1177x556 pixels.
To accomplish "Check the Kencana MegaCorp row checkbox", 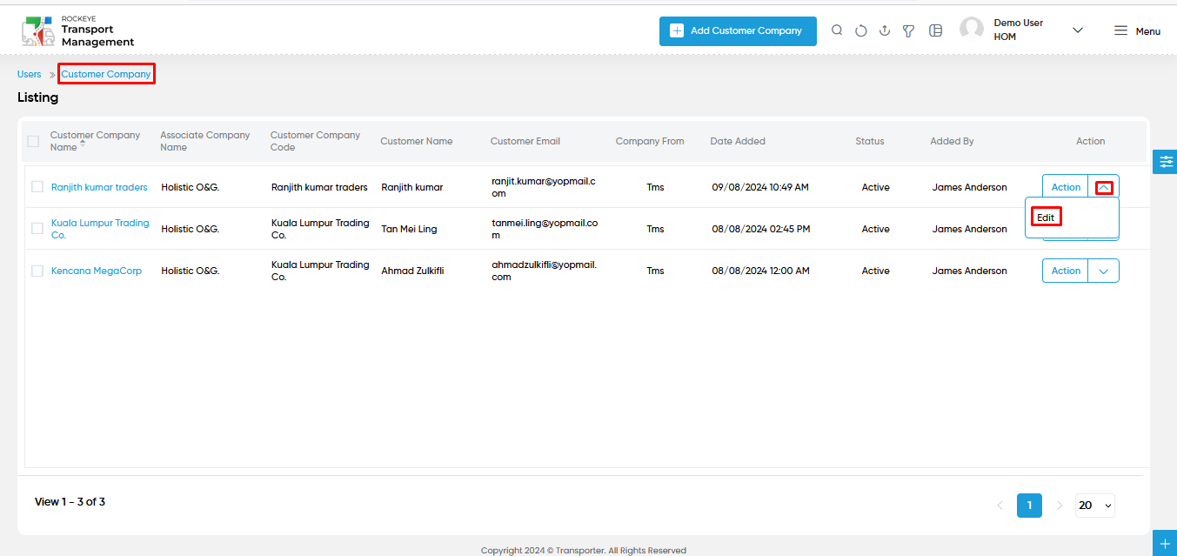I will [x=37, y=271].
